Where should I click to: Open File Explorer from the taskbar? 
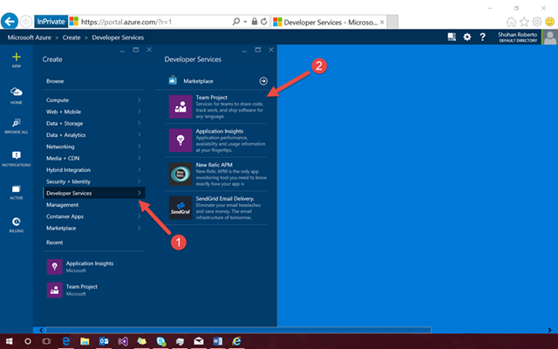coord(85,341)
